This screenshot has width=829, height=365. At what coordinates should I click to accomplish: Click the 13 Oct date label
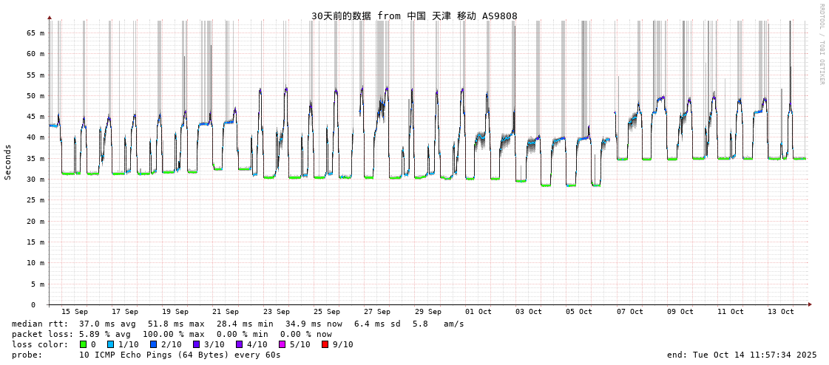781,312
